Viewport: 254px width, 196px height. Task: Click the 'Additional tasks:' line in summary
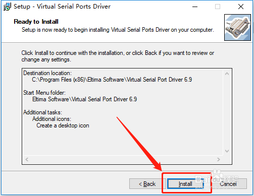(42, 112)
